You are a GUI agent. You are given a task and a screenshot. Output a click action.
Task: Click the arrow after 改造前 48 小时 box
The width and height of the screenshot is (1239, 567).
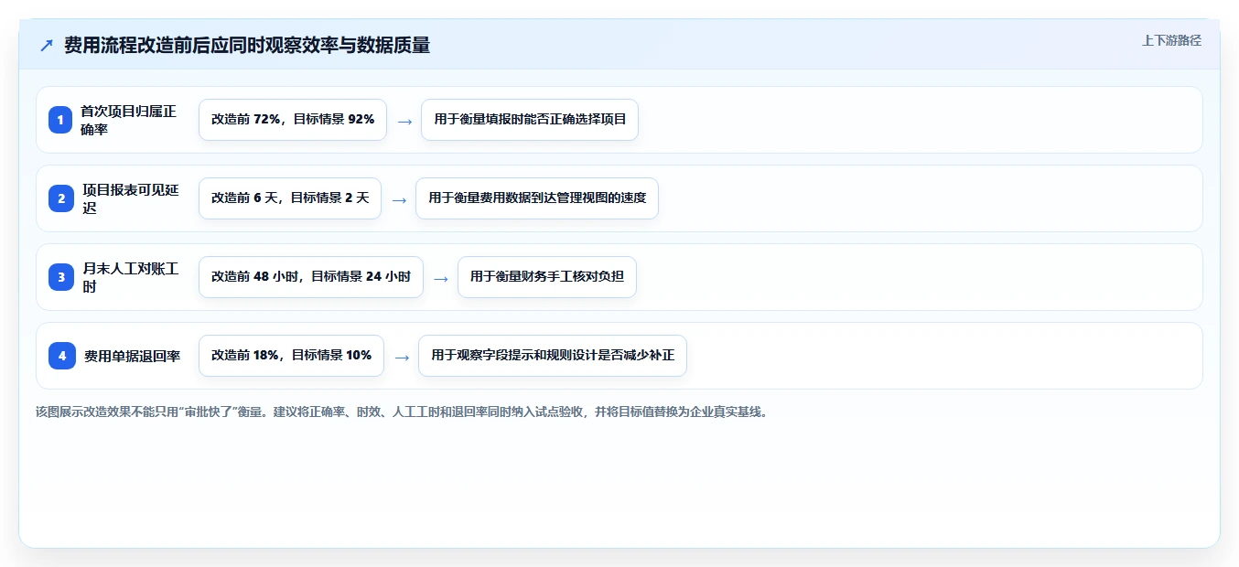coord(441,278)
